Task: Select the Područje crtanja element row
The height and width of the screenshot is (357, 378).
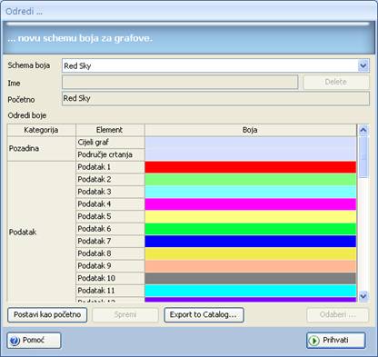Action: (x=110, y=154)
